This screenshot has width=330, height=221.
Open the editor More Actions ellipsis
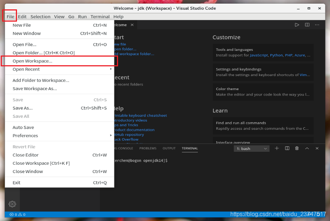(317, 25)
